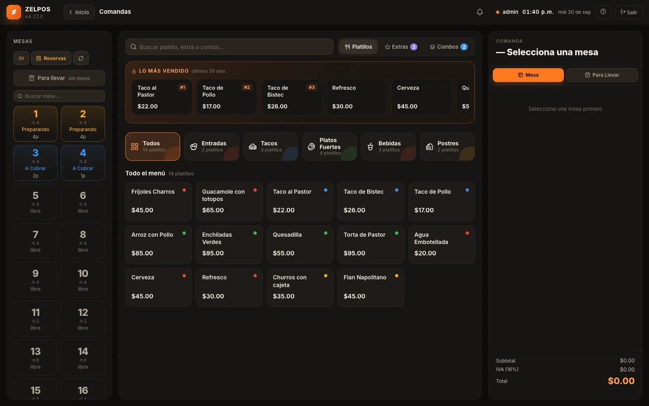Add Enchiladas Verdes dish card

pyautogui.click(x=229, y=244)
